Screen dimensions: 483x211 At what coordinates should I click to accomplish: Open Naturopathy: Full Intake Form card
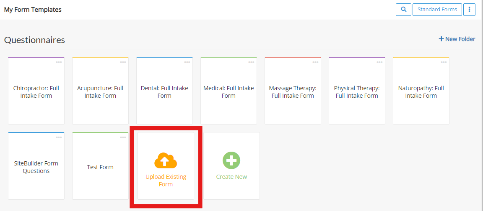click(421, 92)
